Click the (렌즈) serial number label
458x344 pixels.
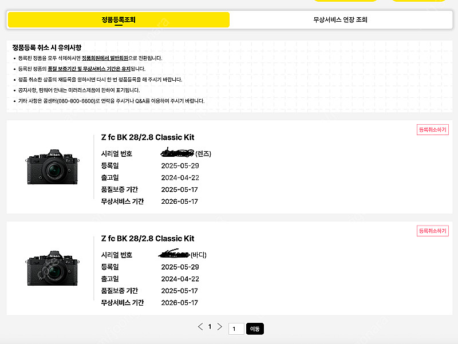(x=203, y=153)
